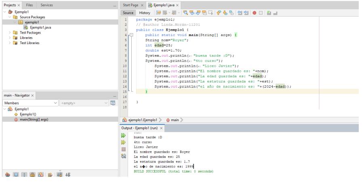Stop the running build icon

[x=124, y=149]
